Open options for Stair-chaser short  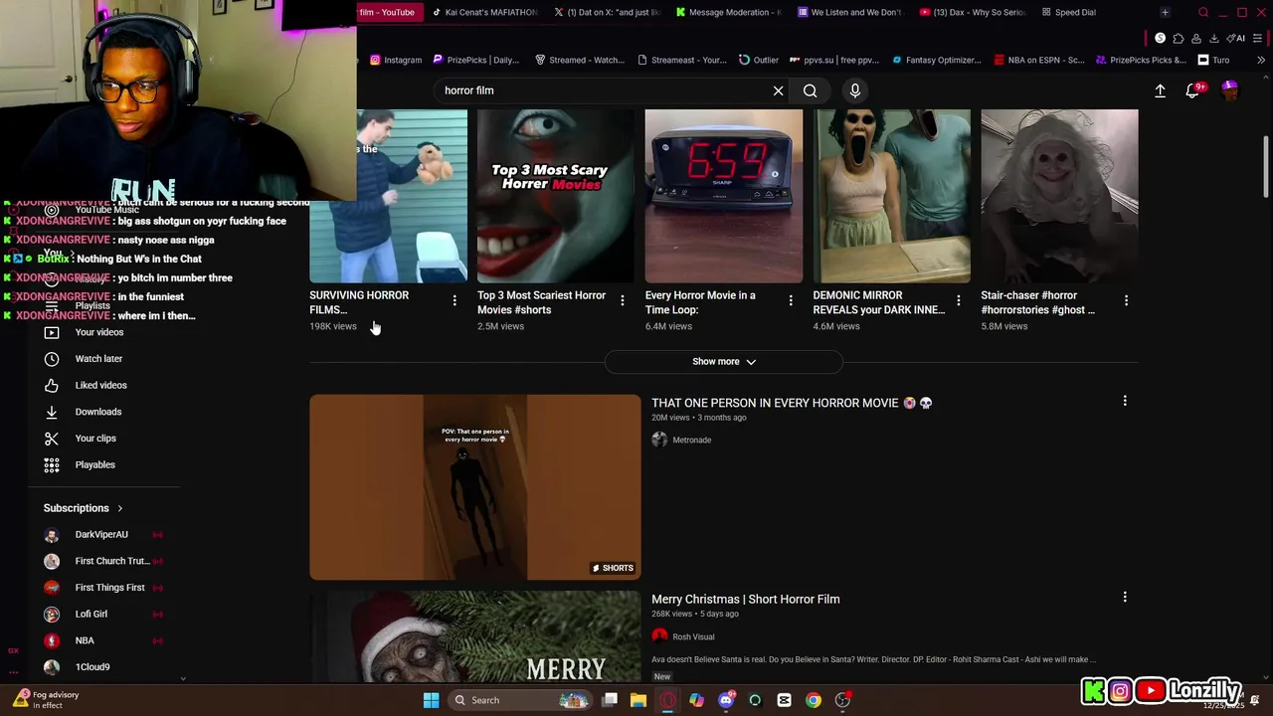click(x=1126, y=300)
